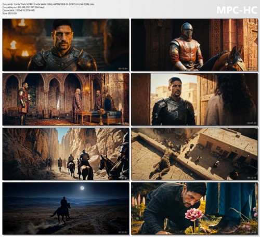Select the man smelling pink flower thumbnail
The image size is (260, 237).
tap(194, 208)
